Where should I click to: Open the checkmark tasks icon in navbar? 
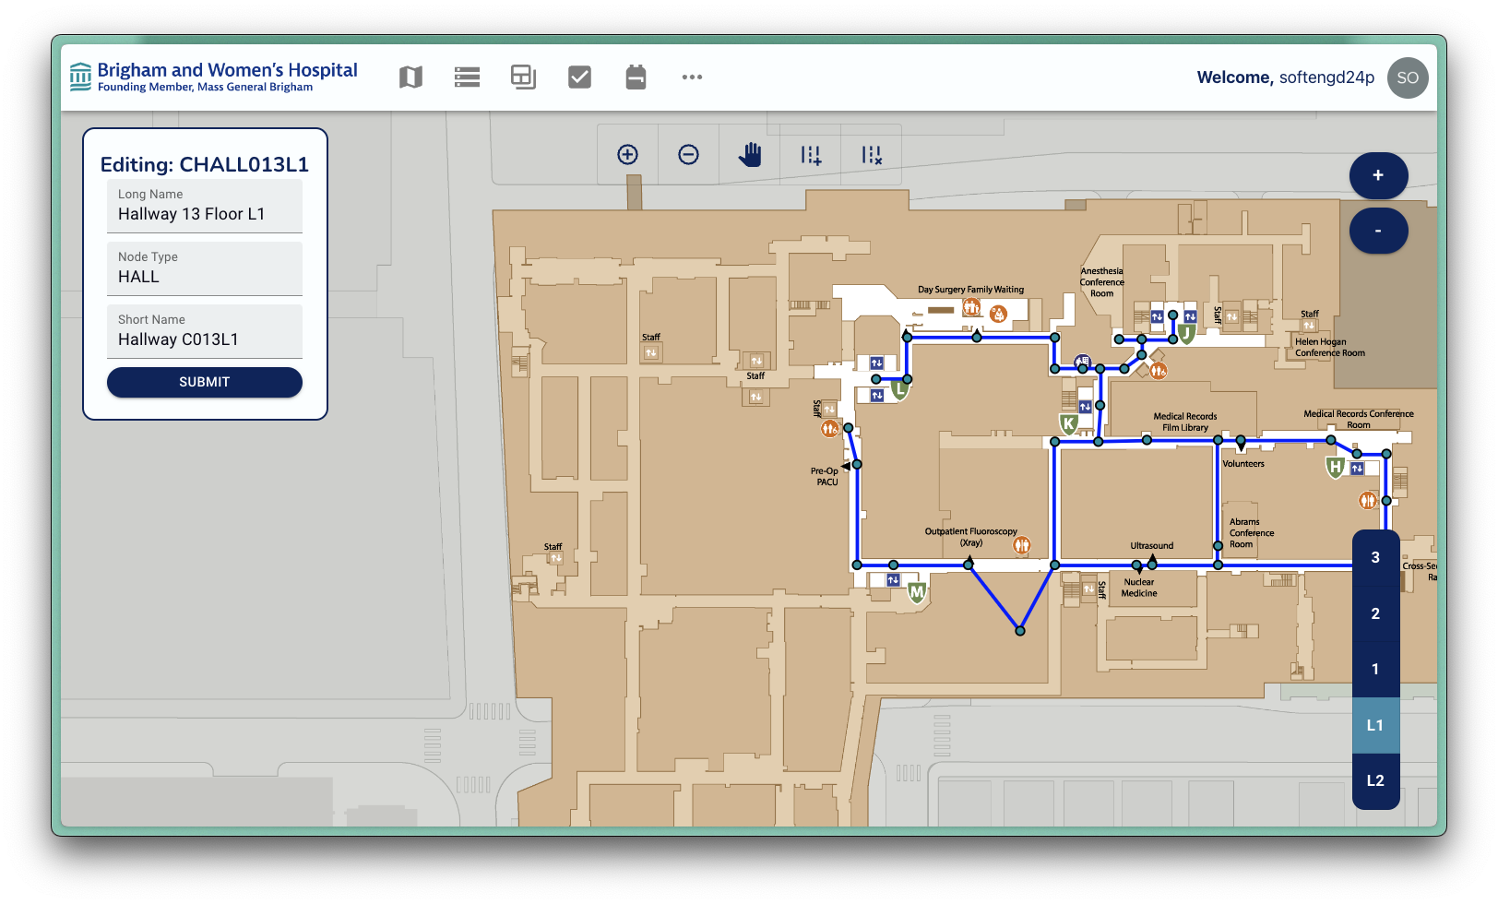(579, 77)
